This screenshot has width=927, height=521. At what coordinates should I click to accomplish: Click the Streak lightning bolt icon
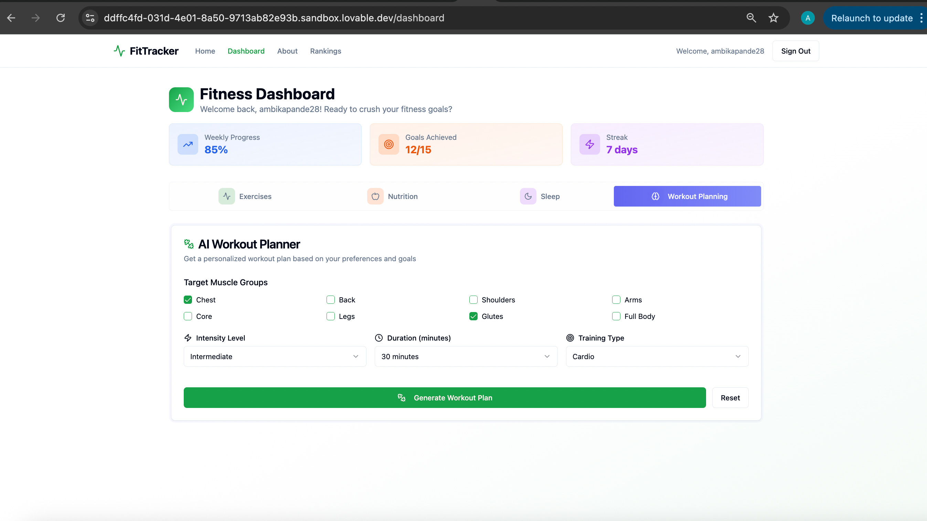pos(589,144)
